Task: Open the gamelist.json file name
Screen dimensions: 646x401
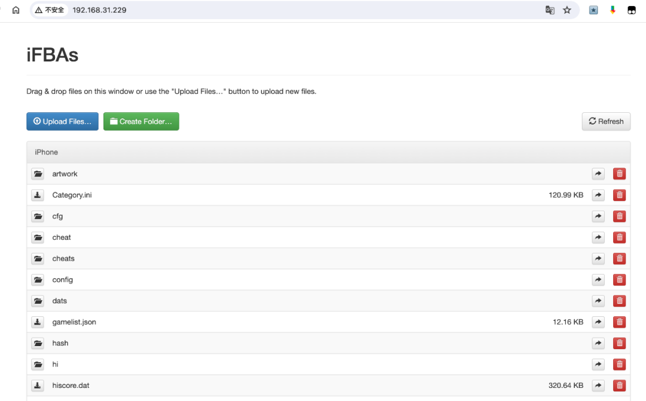Action: click(x=74, y=322)
